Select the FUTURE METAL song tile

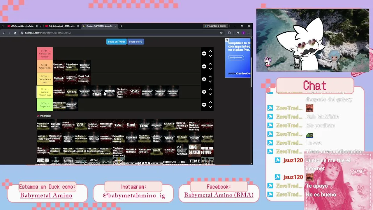55,125
